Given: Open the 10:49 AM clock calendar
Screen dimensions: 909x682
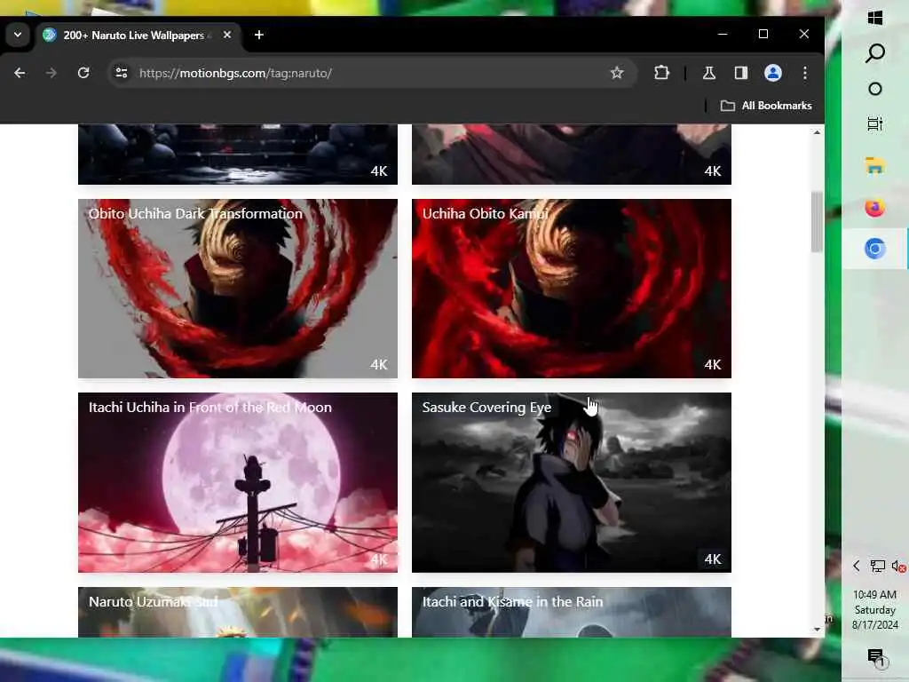Looking at the screenshot, I should pos(874,609).
